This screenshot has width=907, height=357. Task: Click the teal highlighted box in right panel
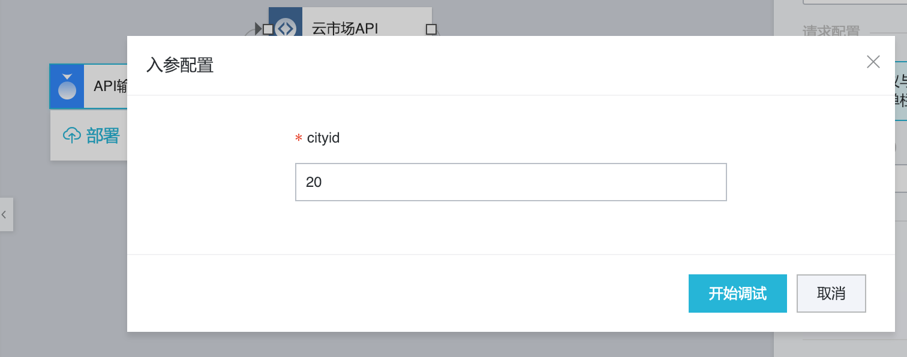pos(900,91)
